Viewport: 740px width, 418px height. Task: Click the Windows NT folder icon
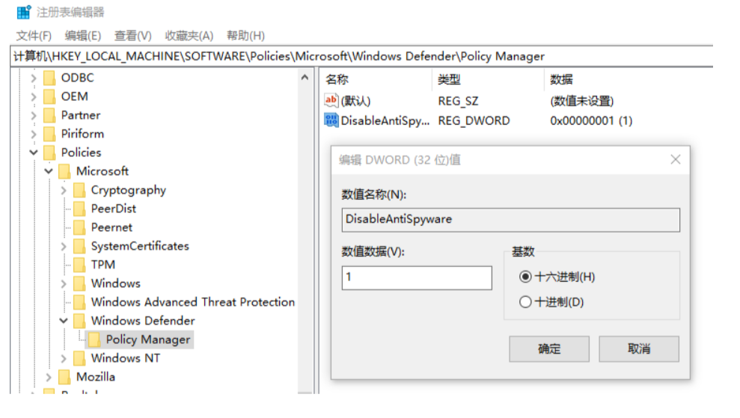tap(80, 358)
